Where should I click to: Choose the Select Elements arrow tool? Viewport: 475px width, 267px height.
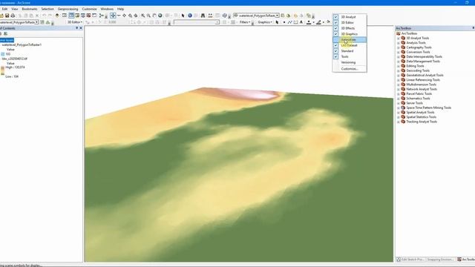coord(183,16)
